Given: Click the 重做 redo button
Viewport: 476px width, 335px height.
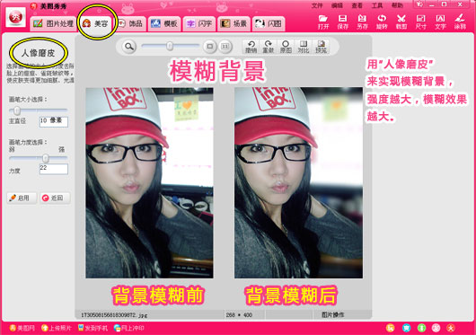Looking at the screenshot, I should click(268, 47).
